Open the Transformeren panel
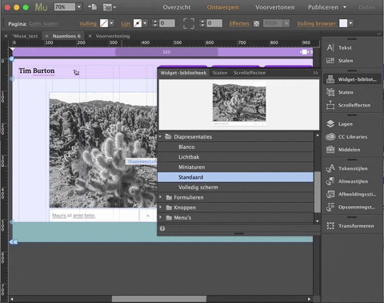The width and height of the screenshot is (384, 303). pyautogui.click(x=350, y=226)
